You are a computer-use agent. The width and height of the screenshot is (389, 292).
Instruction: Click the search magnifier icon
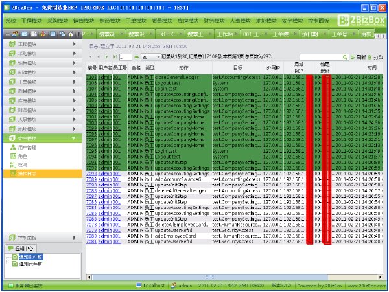345,57
